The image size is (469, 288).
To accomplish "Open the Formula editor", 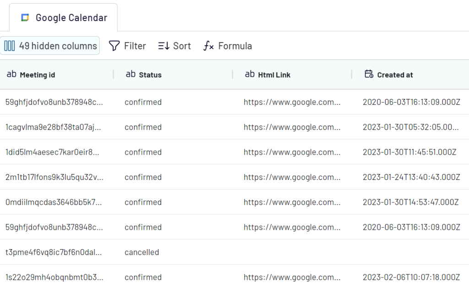I will pos(227,46).
